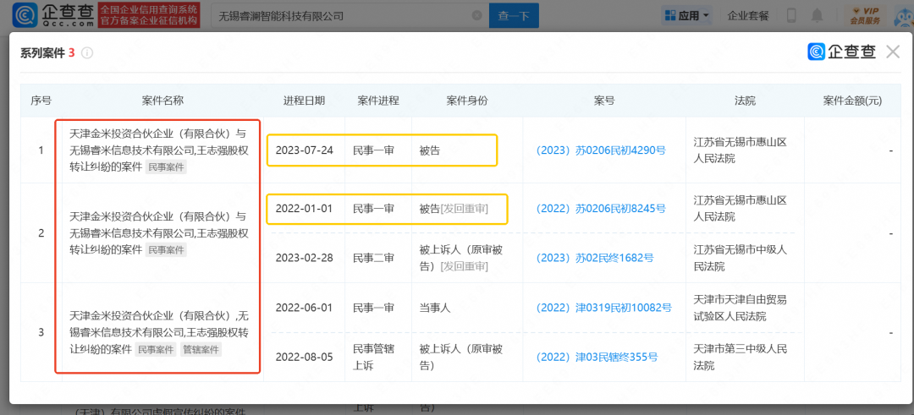The width and height of the screenshot is (914, 415).
Task: Open the 企业套餐 menu item
Action: (748, 16)
